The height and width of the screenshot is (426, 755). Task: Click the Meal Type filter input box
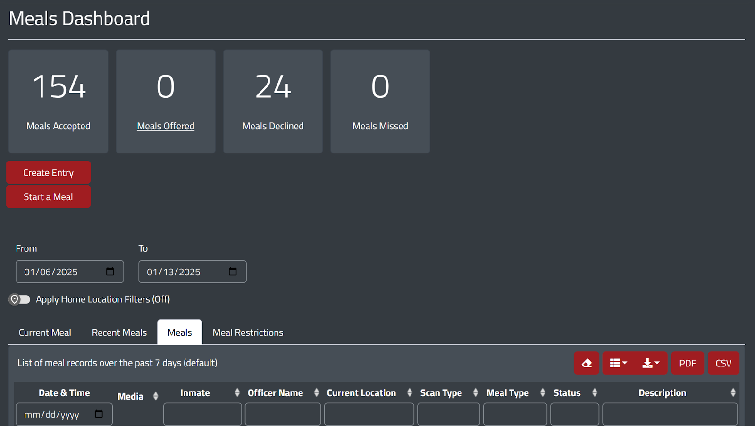tap(515, 414)
